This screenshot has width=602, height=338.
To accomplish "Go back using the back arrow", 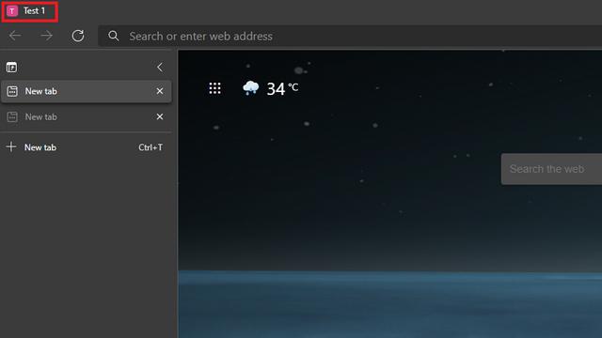I will point(15,36).
